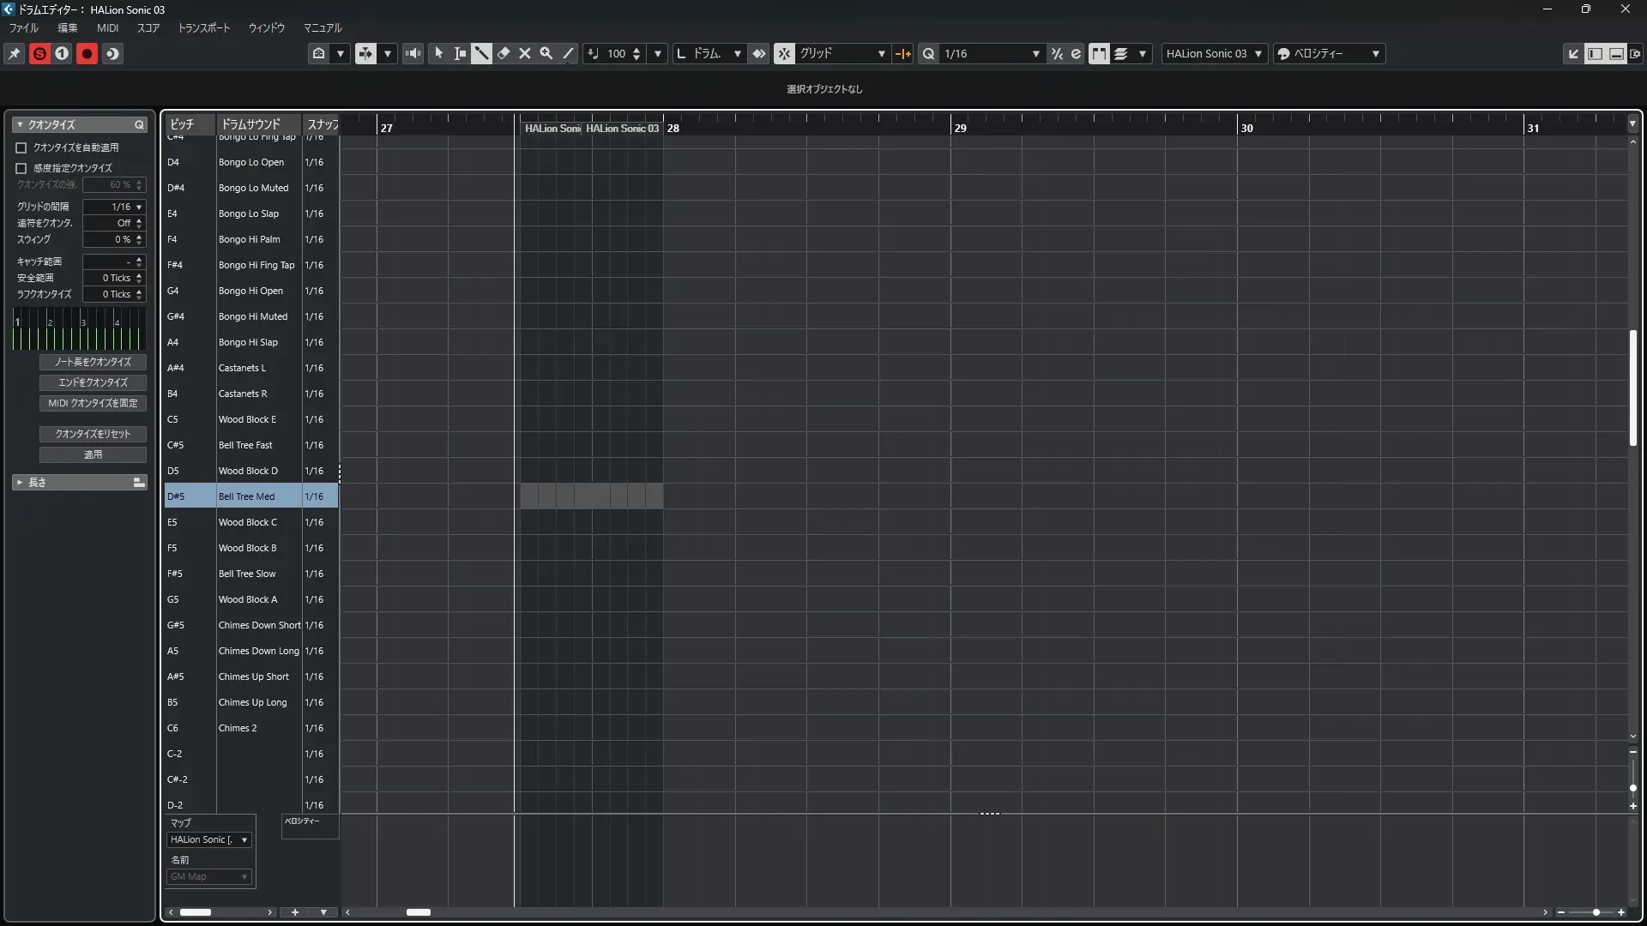1647x926 pixels.
Task: Click ノート長をクオンタイズ button
Action: tap(93, 362)
